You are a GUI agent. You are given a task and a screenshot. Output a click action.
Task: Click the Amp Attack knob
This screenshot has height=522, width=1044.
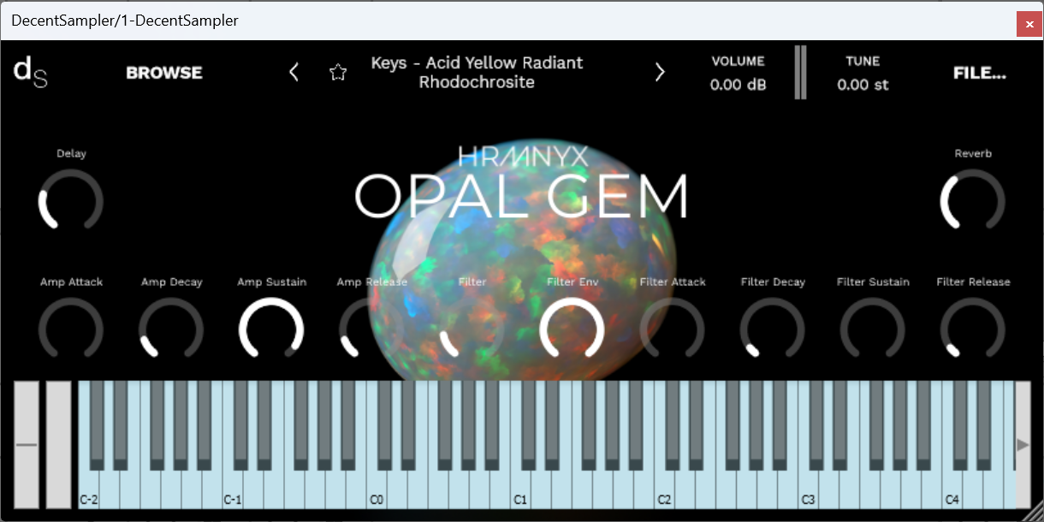[x=71, y=329]
